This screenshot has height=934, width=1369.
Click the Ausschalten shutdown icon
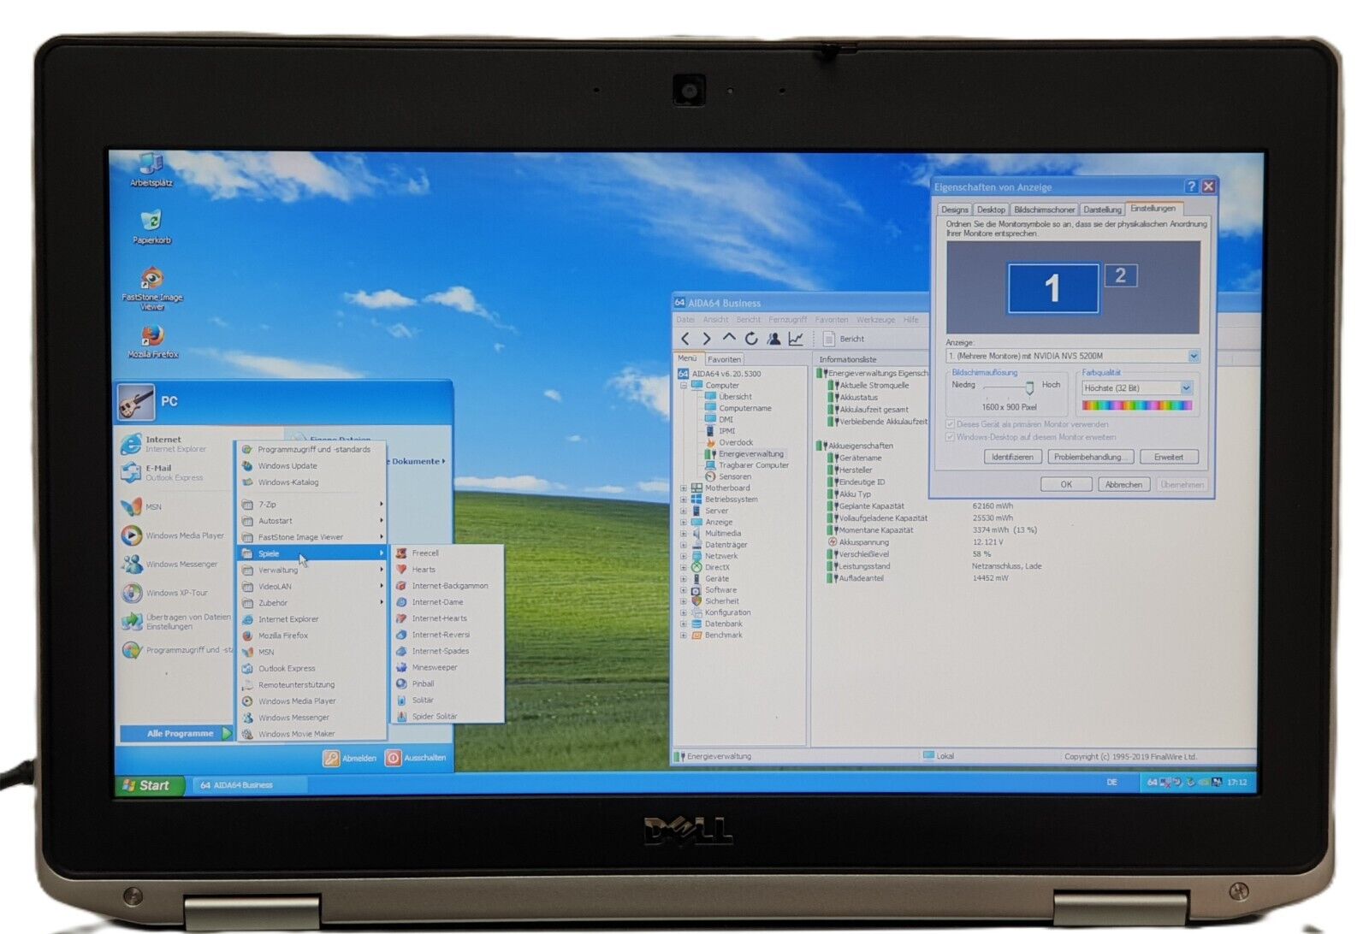point(393,758)
